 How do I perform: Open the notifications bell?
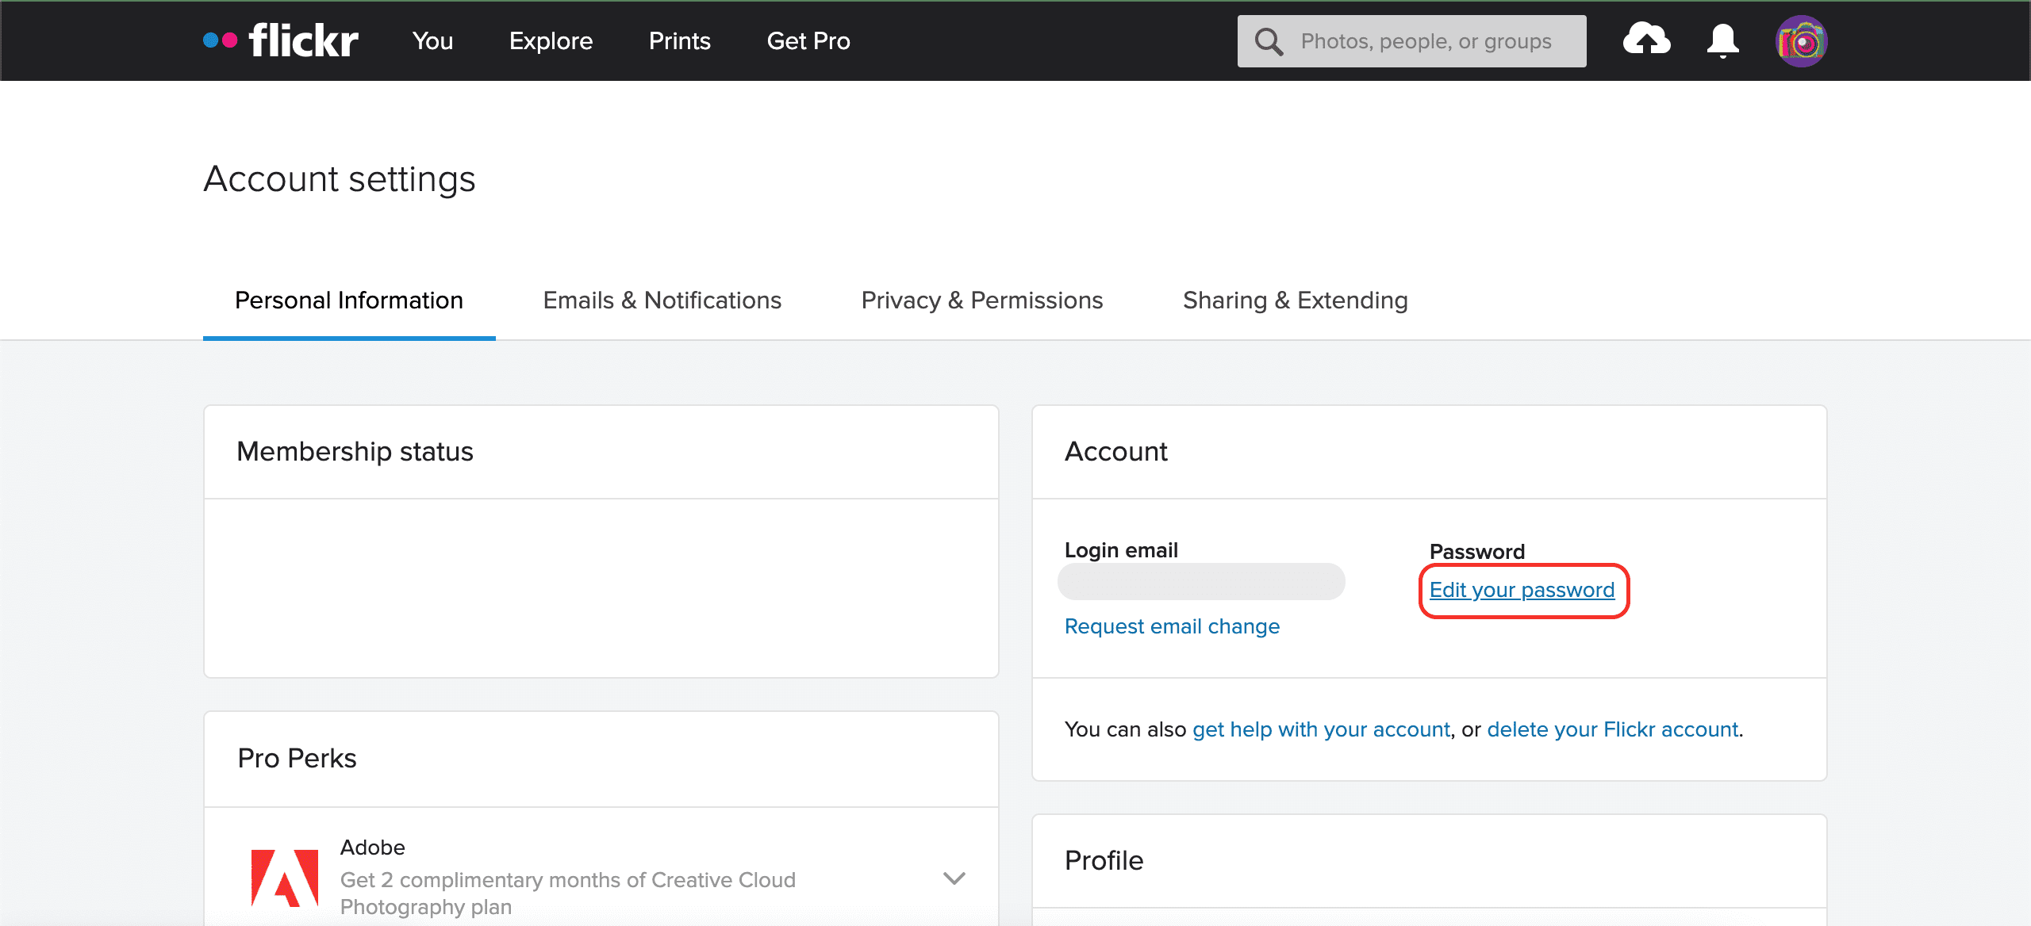(x=1722, y=40)
